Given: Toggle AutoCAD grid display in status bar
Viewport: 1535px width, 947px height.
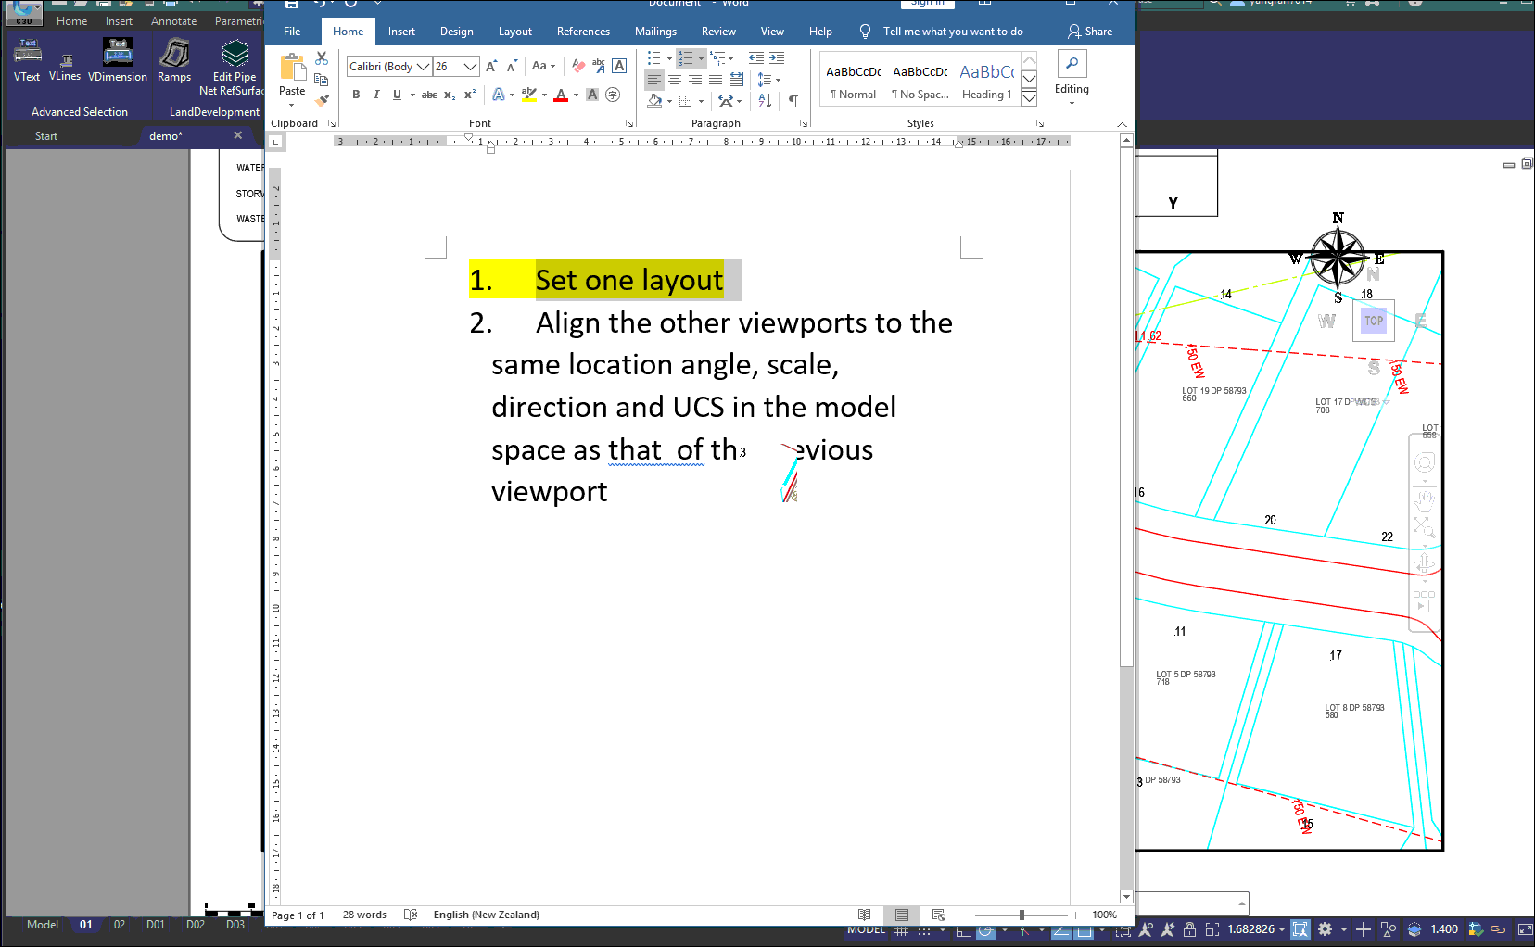Looking at the screenshot, I should tap(901, 930).
